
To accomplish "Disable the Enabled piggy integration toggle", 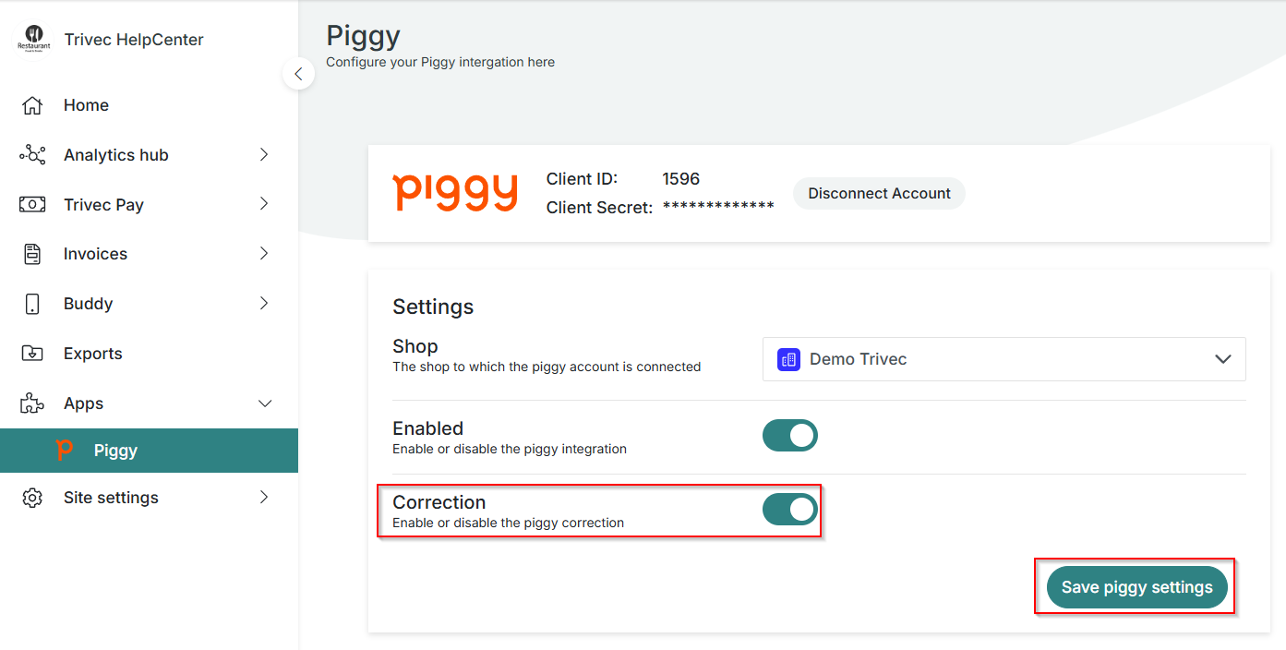I will (790, 435).
